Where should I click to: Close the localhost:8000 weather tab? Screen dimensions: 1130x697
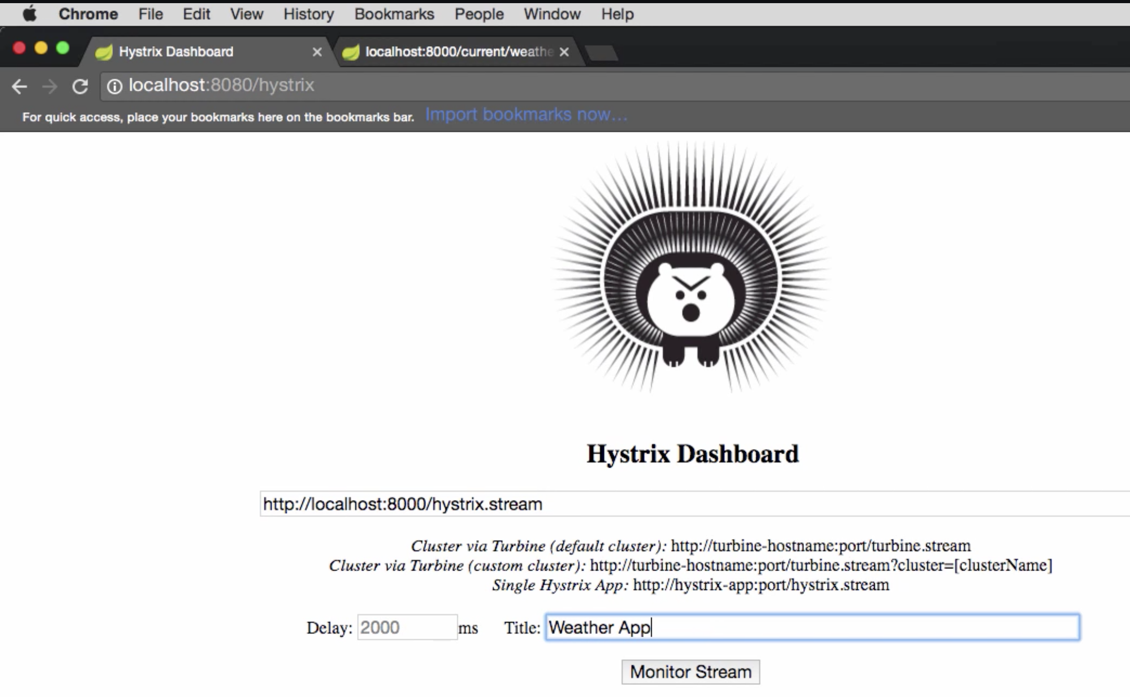pyautogui.click(x=564, y=52)
